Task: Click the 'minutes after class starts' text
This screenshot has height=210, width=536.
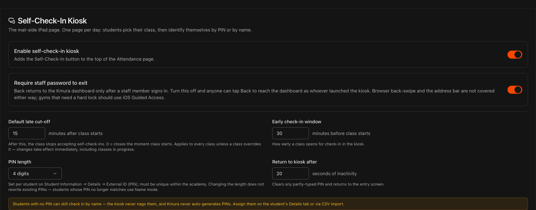Action: pos(76,133)
